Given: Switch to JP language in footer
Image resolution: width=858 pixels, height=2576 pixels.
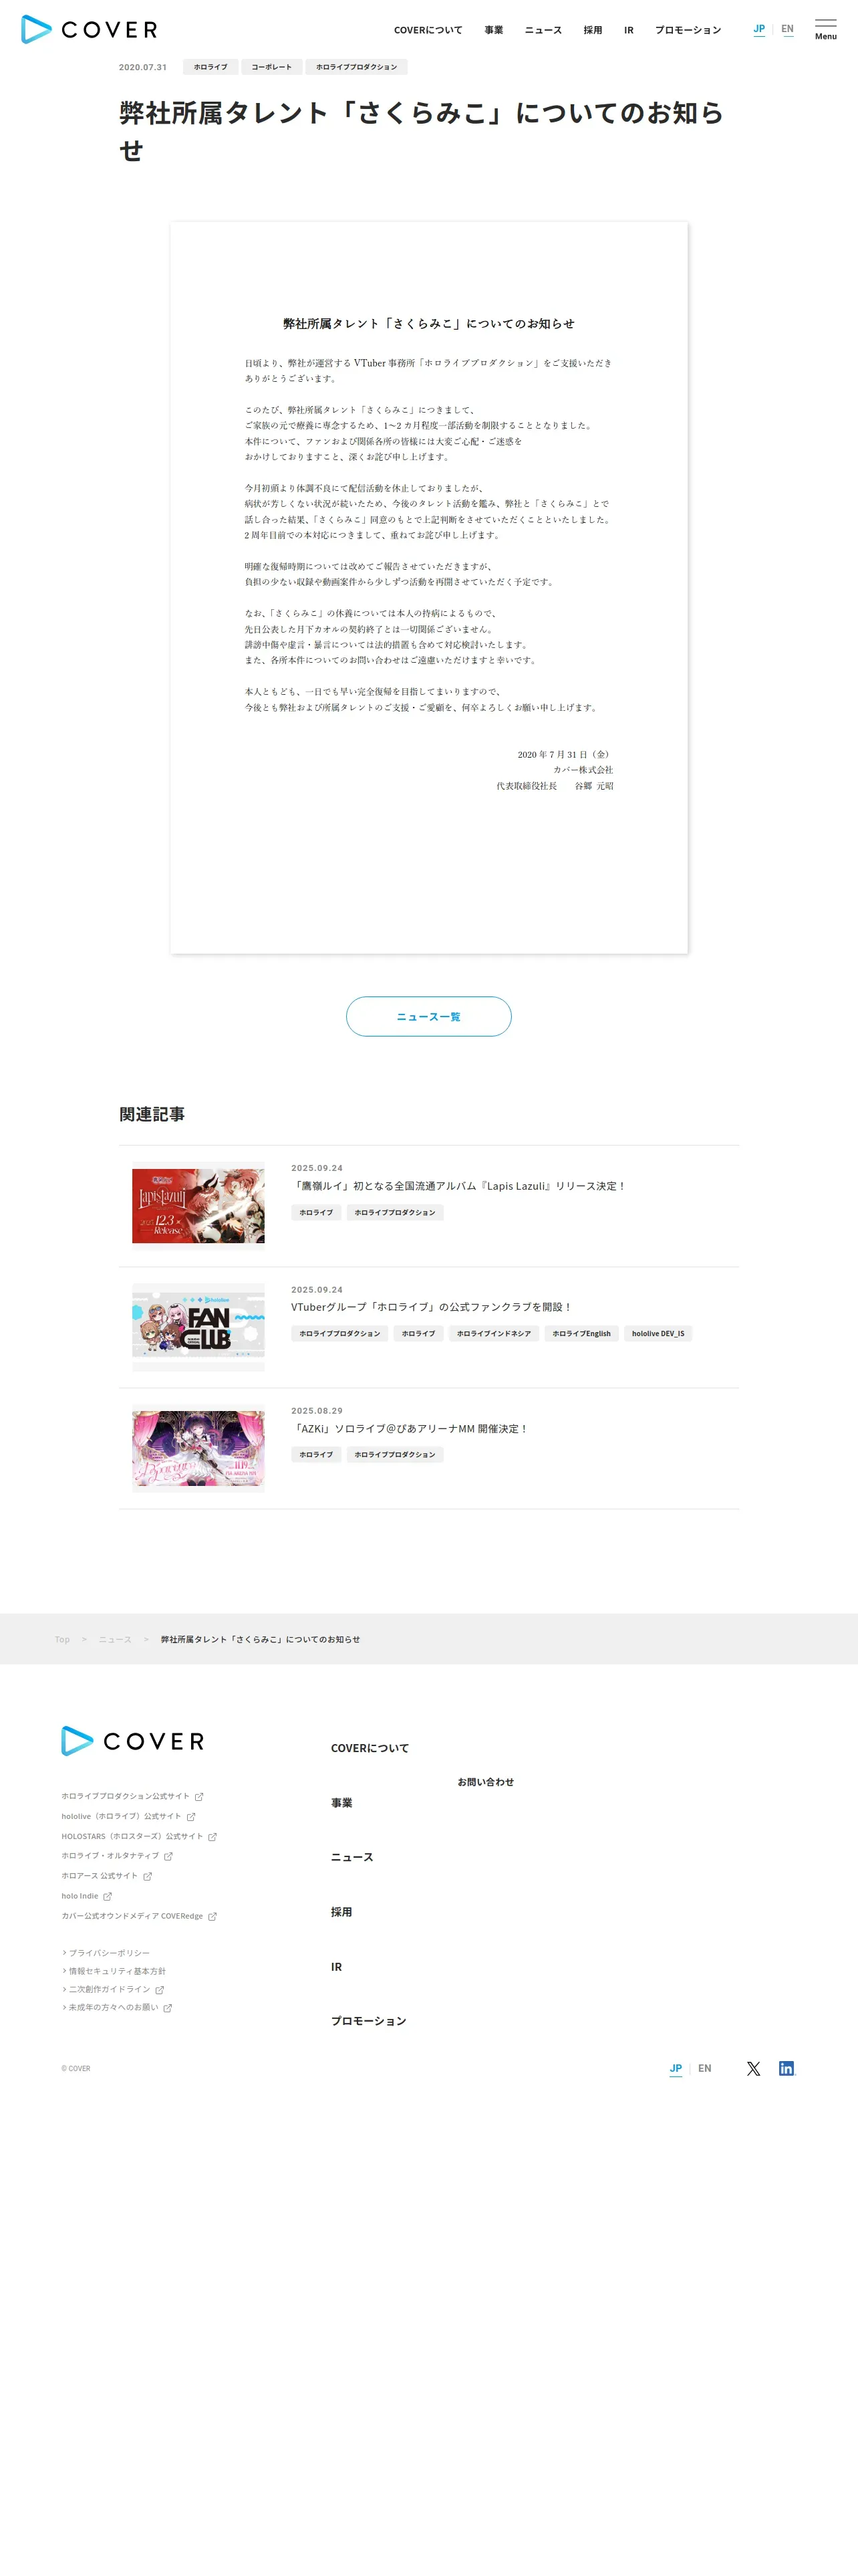Looking at the screenshot, I should coord(676,2069).
